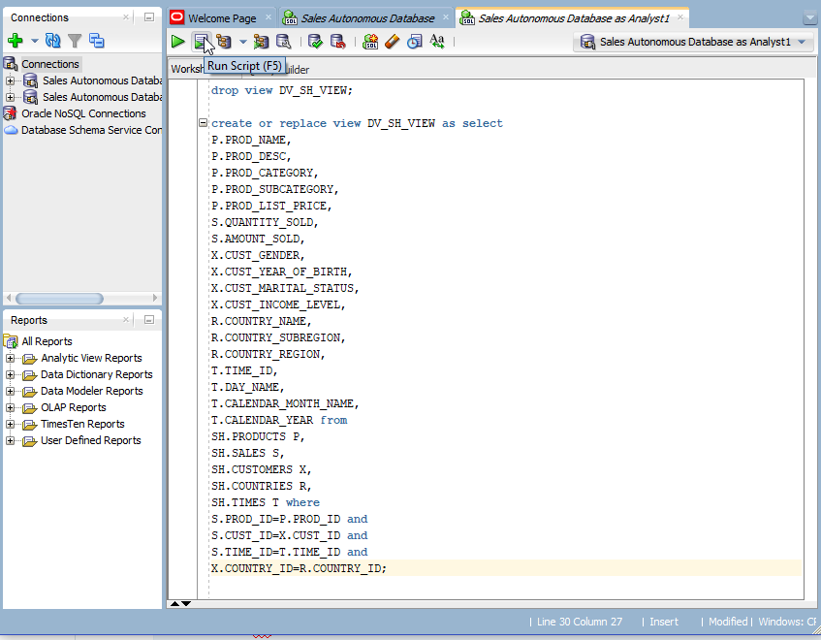This screenshot has height=640, width=821.
Task: Select Analytic View Reports item
Action: coord(91,358)
